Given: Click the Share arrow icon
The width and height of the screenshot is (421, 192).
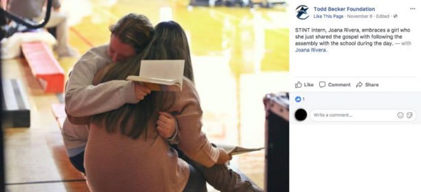Looking at the screenshot, I should click(x=359, y=84).
